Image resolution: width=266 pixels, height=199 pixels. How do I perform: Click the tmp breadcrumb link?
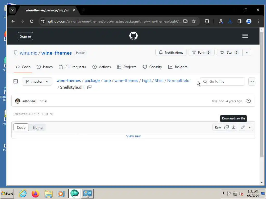pos(107,81)
